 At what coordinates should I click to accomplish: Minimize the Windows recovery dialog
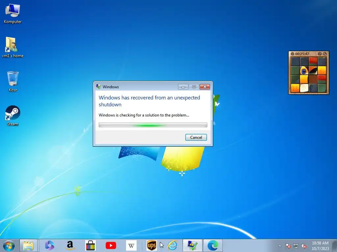click(183, 87)
